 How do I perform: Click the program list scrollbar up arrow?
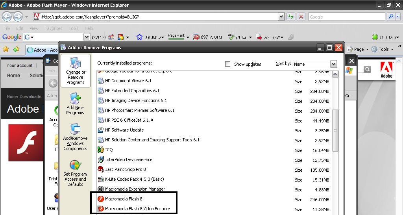click(335, 74)
